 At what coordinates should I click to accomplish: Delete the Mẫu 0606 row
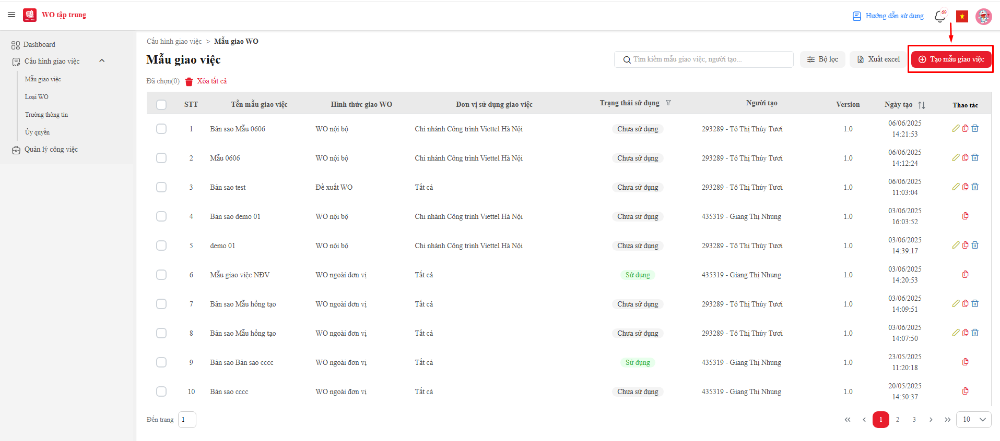(x=975, y=157)
